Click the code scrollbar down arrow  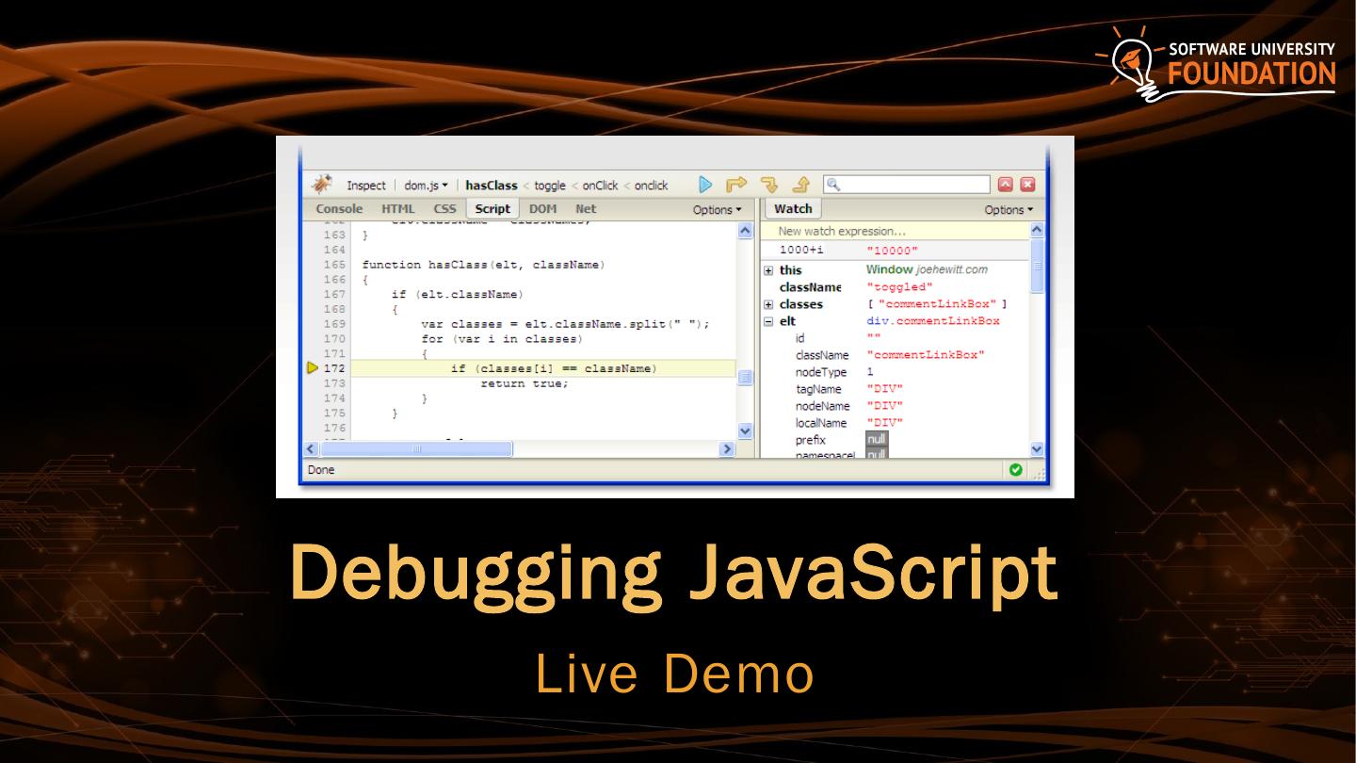745,430
